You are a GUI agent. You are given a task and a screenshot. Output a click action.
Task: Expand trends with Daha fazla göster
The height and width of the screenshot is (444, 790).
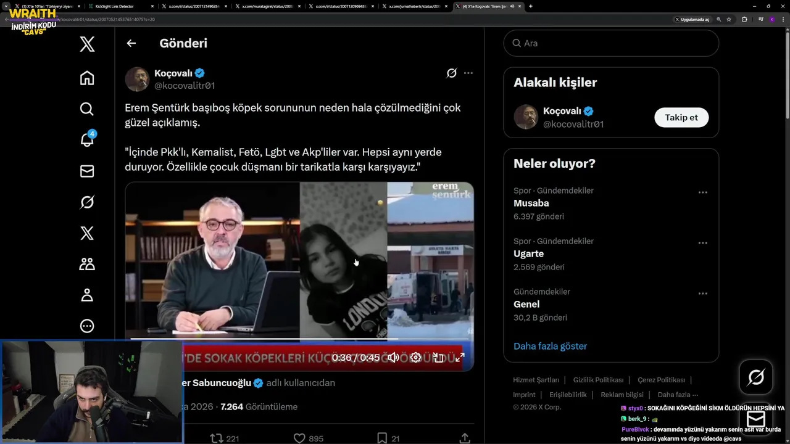pos(550,346)
